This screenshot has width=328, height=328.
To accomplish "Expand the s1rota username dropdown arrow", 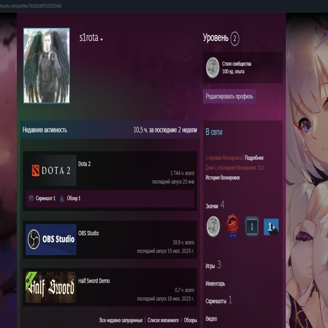I will point(101,39).
